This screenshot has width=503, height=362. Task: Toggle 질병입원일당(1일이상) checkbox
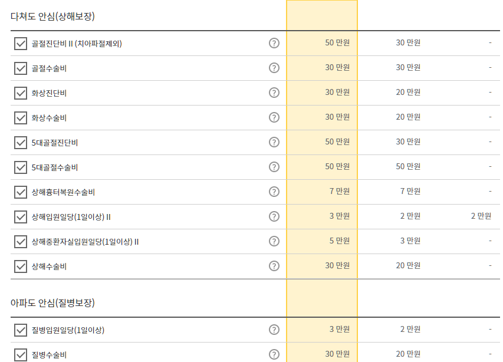coord(21,330)
